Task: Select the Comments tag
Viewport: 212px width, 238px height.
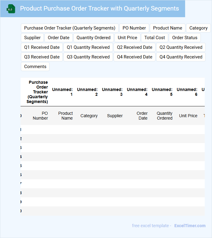Action: pyautogui.click(x=35, y=67)
